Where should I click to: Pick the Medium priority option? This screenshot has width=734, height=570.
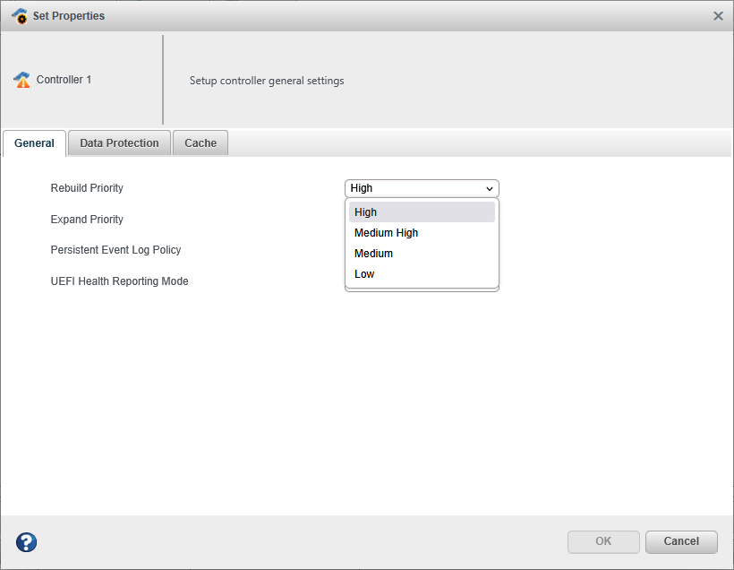[x=422, y=254]
